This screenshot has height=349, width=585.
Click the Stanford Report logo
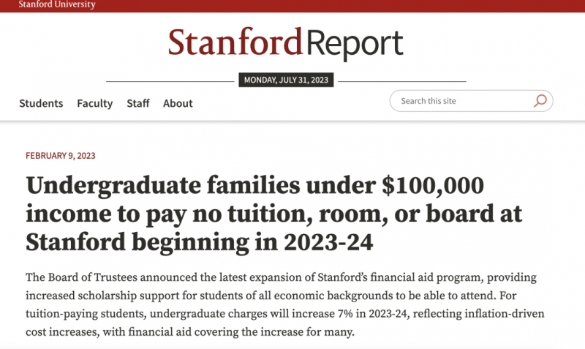tap(285, 43)
